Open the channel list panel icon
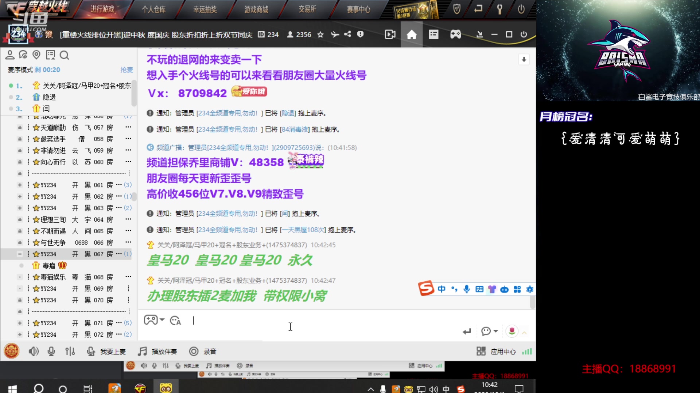Screen dimensions: 700x393 (433, 35)
